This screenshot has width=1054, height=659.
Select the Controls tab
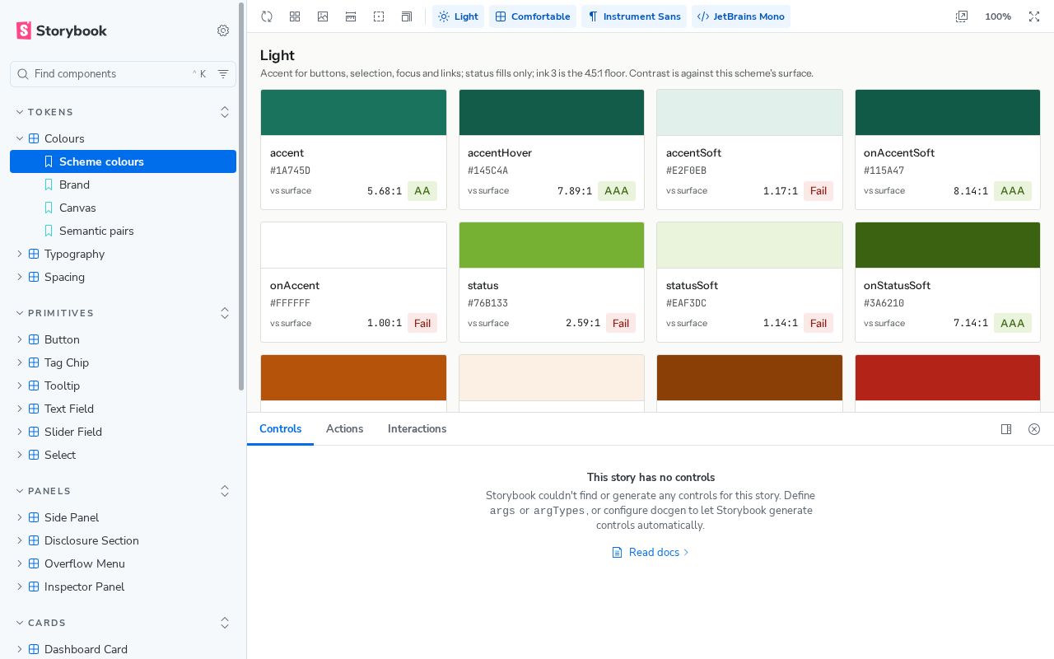(281, 429)
